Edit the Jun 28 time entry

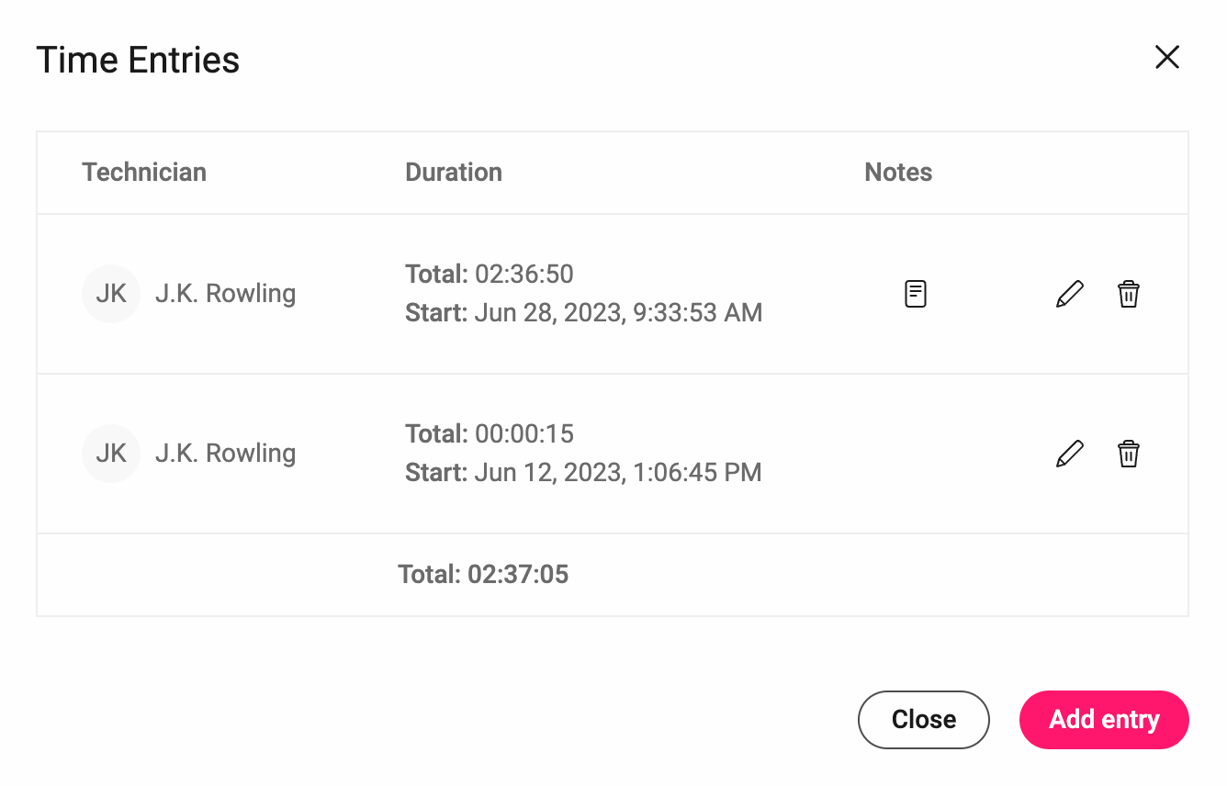pyautogui.click(x=1070, y=294)
